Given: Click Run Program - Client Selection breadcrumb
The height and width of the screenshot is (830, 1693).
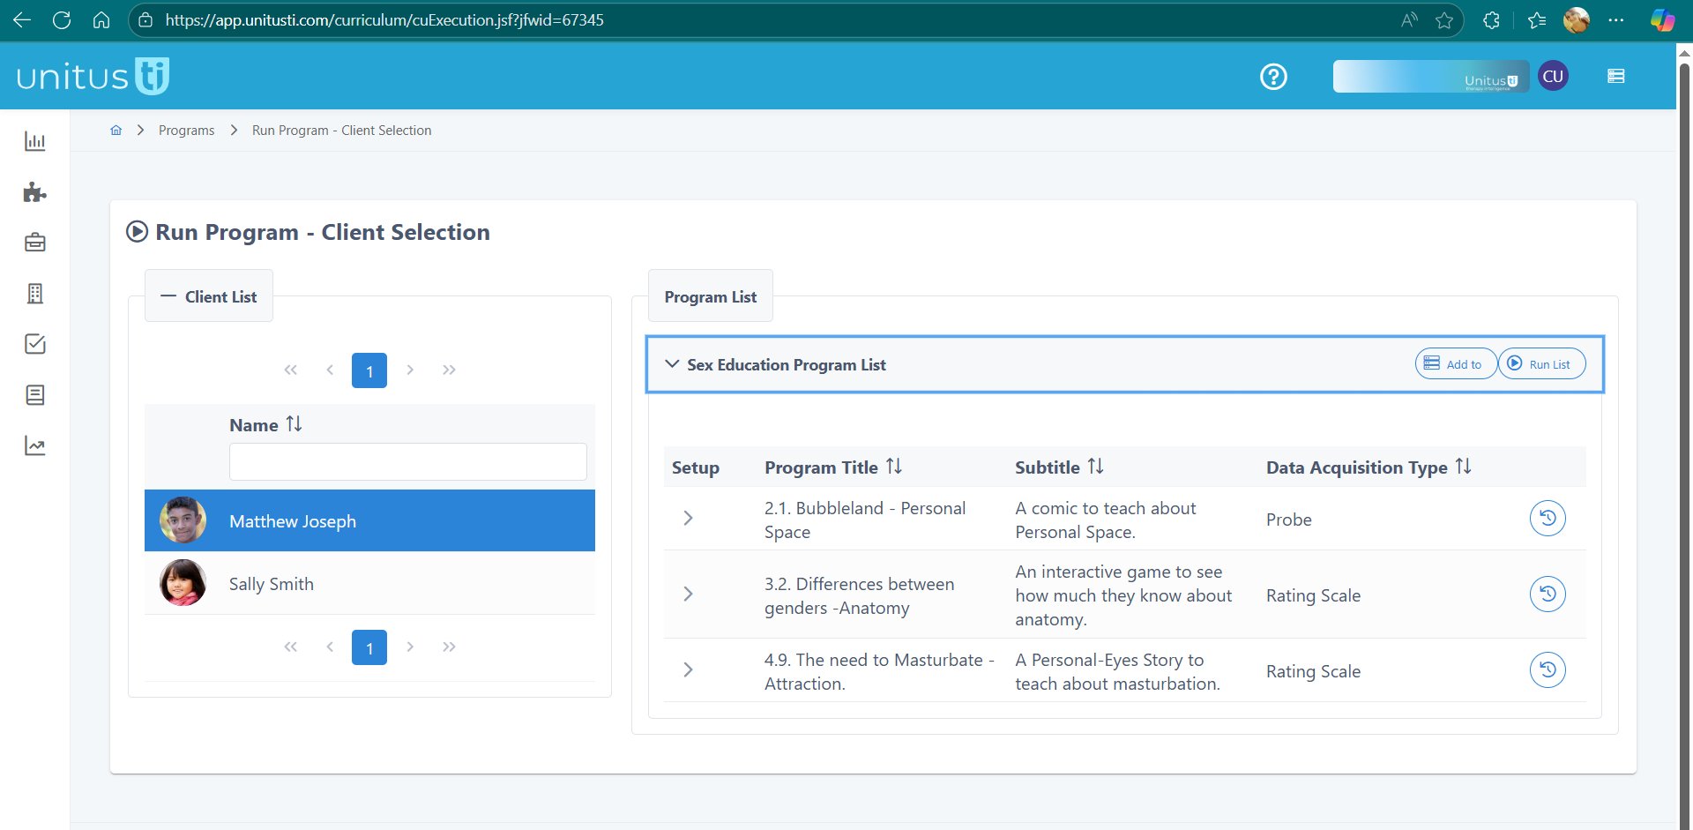Looking at the screenshot, I should point(341,130).
